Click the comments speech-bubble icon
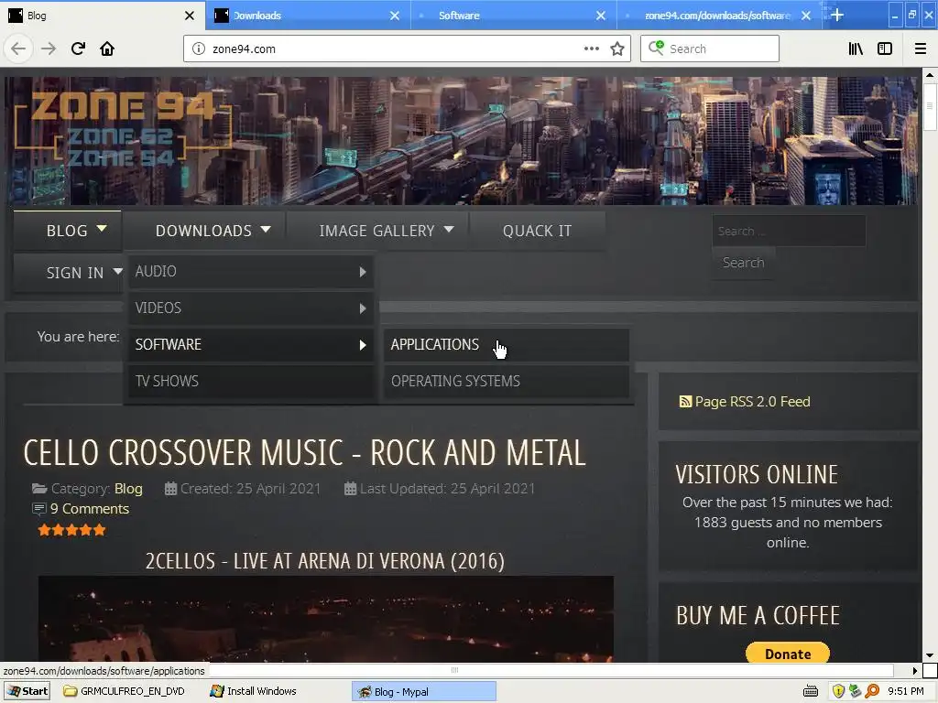This screenshot has height=703, width=938. pos(38,509)
